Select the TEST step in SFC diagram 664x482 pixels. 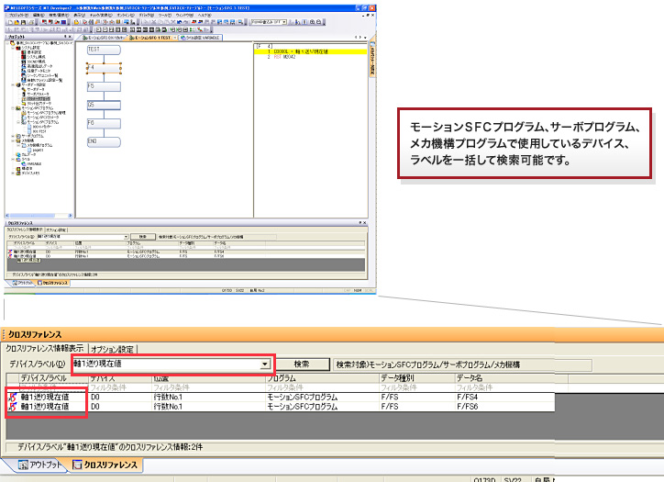pos(104,48)
